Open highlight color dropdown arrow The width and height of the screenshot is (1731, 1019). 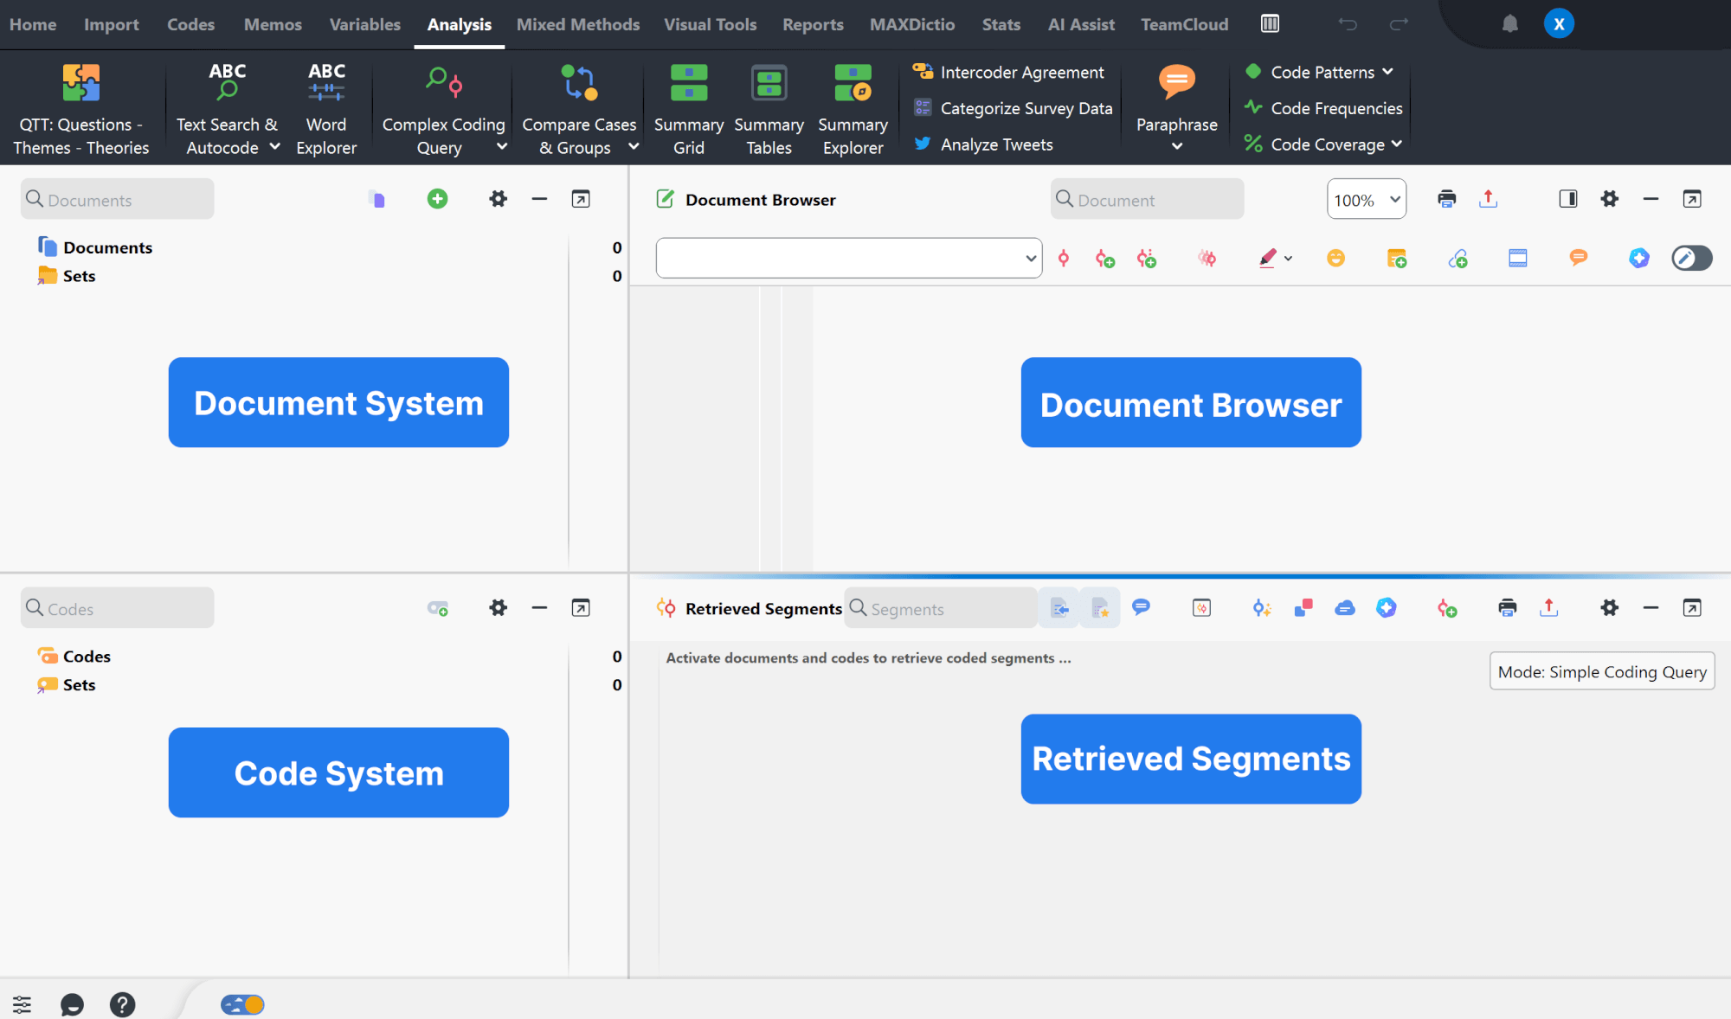(x=1288, y=259)
